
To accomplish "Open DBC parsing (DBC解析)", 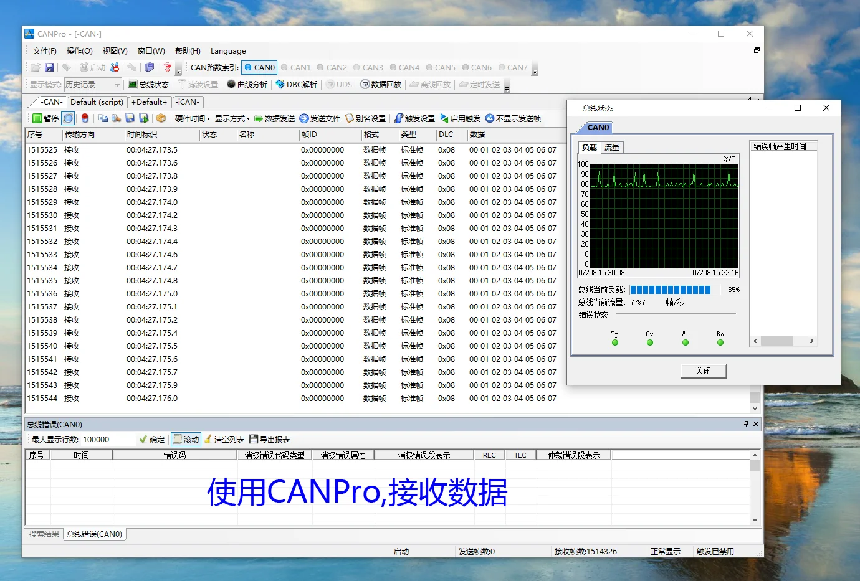I will (x=296, y=84).
